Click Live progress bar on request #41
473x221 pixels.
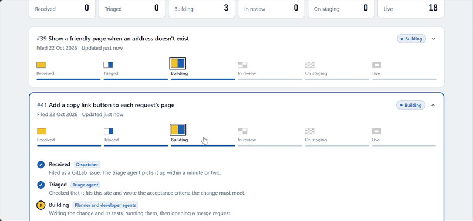(x=404, y=145)
